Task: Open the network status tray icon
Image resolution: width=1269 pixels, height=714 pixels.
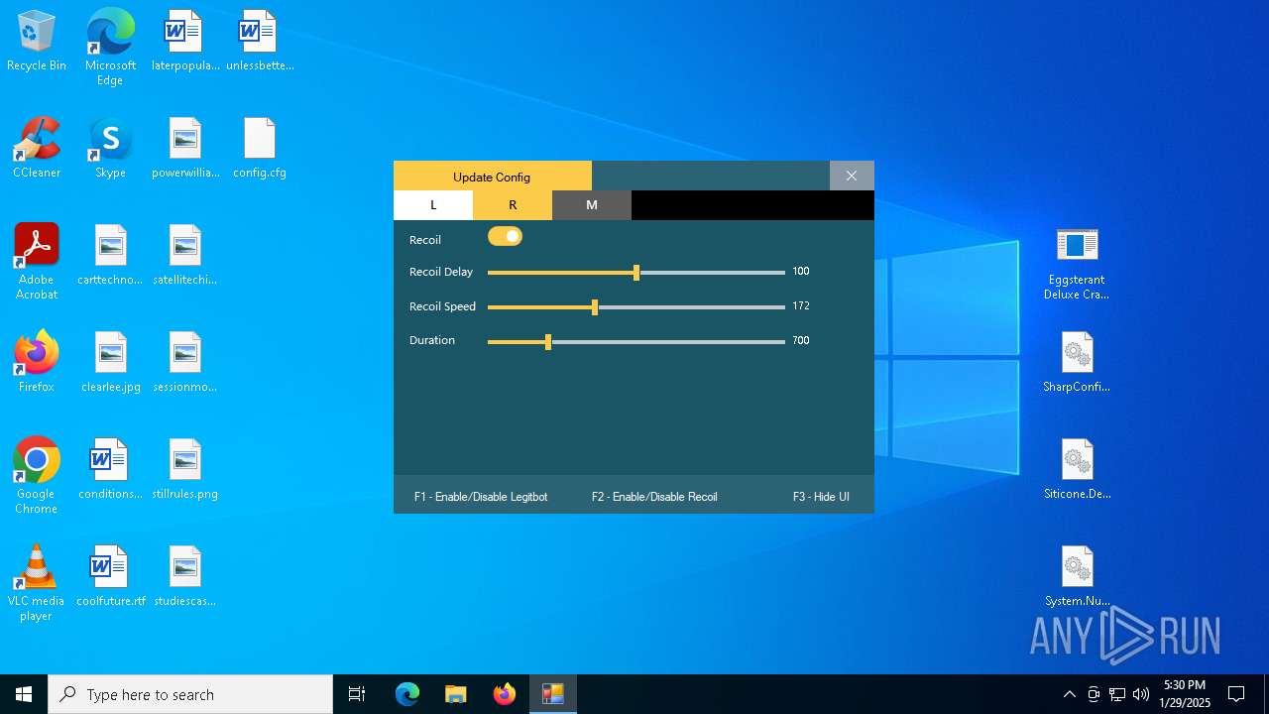Action: [1117, 694]
